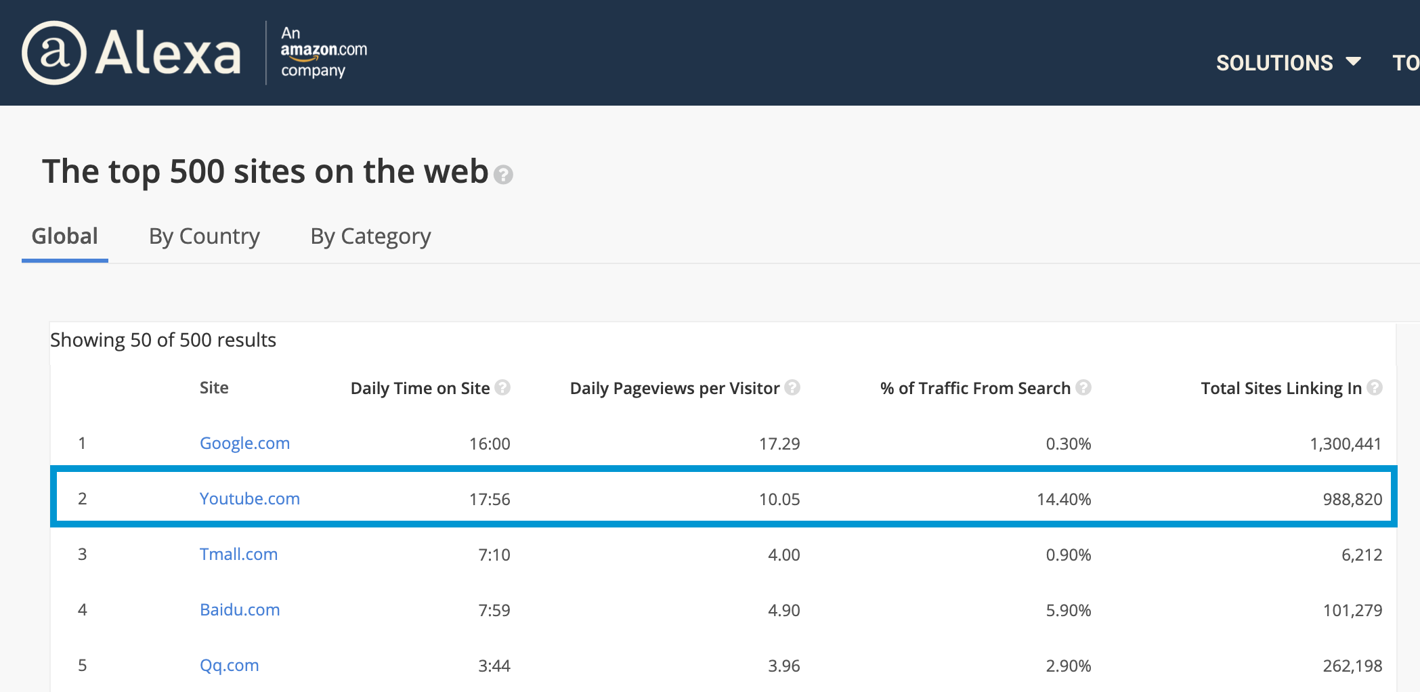The width and height of the screenshot is (1420, 692).
Task: Click the Alexa logo icon
Action: [54, 53]
